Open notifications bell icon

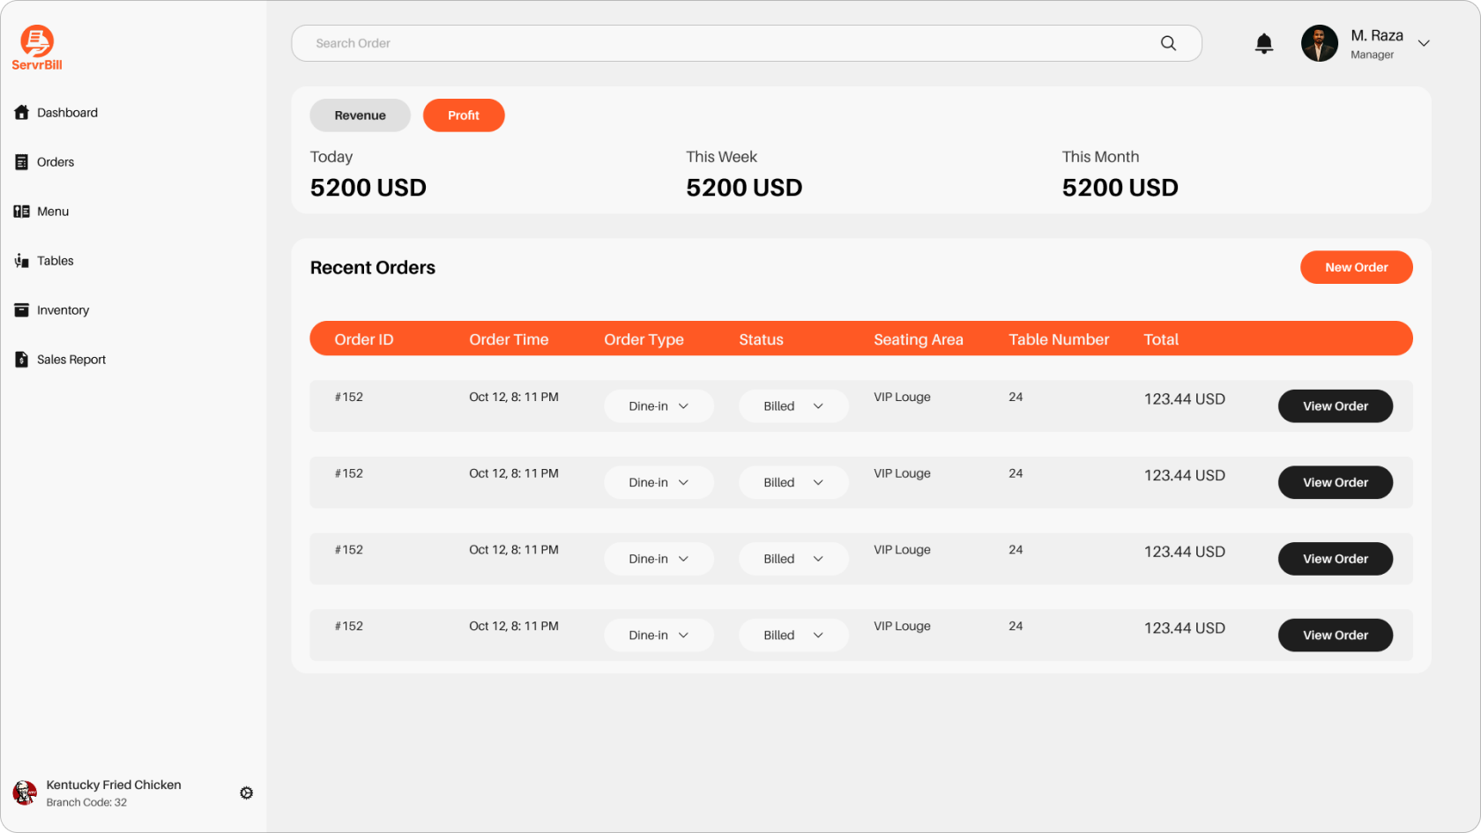(1263, 43)
